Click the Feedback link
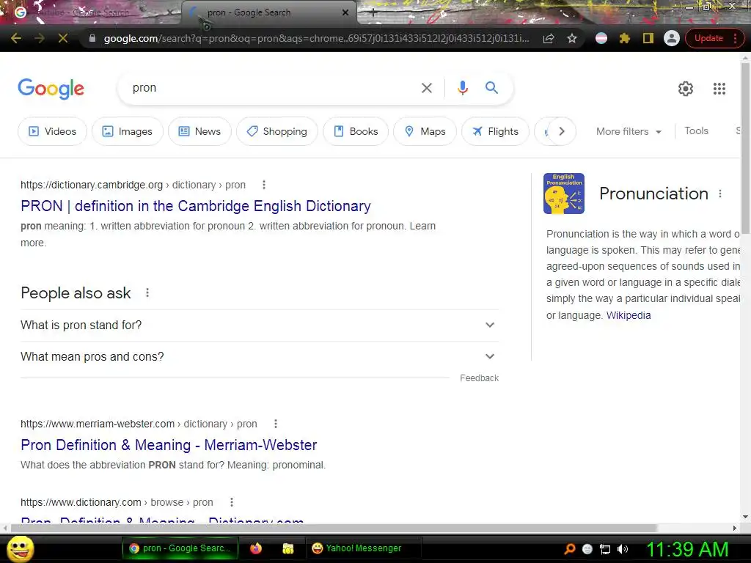Viewport: 751px width, 563px height. tap(479, 378)
